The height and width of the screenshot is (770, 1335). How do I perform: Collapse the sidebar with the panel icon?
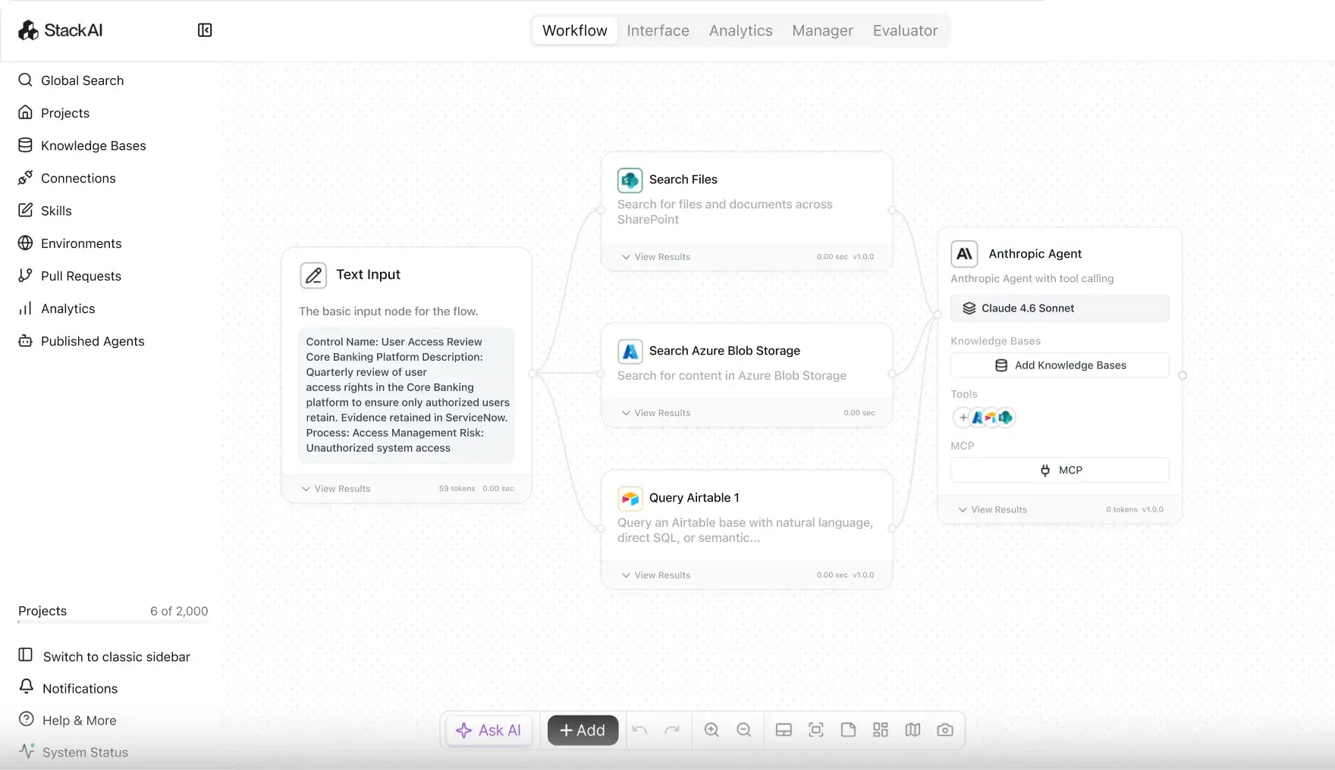pos(205,30)
